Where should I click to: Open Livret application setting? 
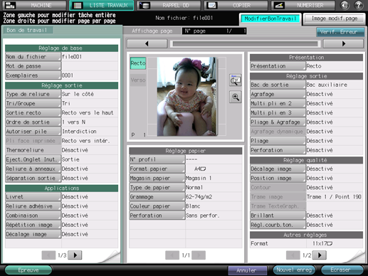click(x=33, y=197)
